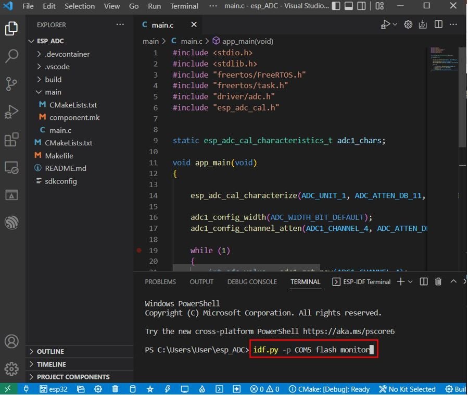Open the new terminal launch profile dropdown
Image resolution: width=468 pixels, height=395 pixels.
(410, 281)
